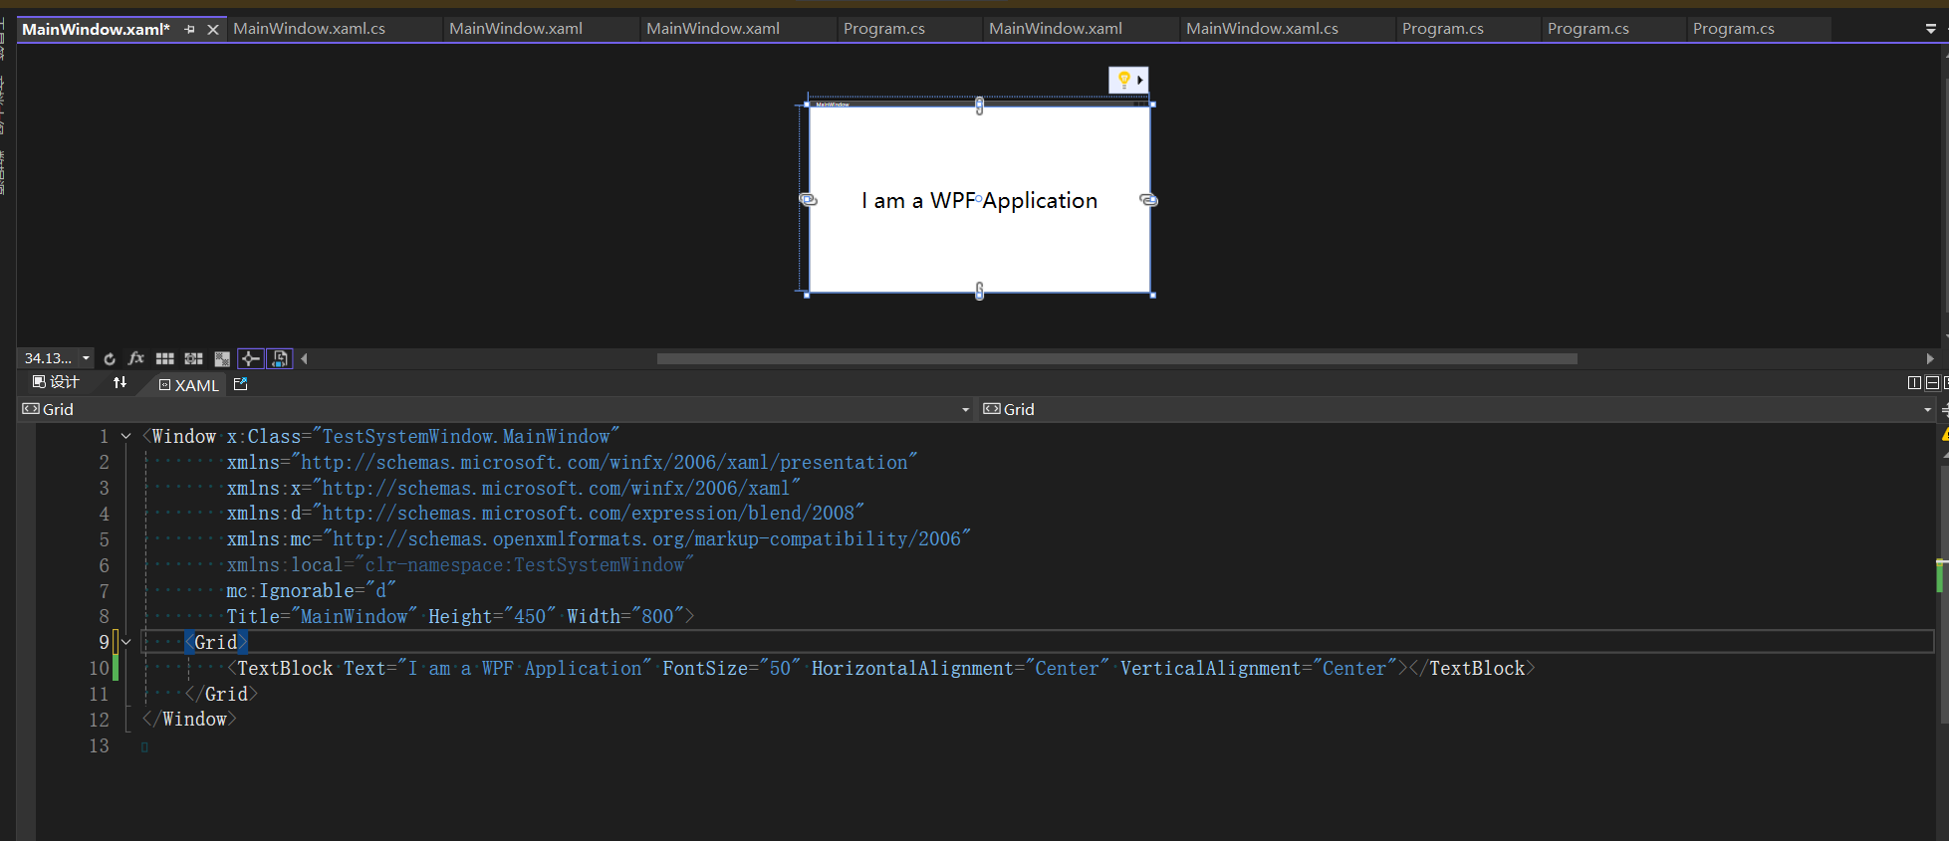Click the snap to snaplines icon
This screenshot has width=1949, height=841.
[x=251, y=359]
